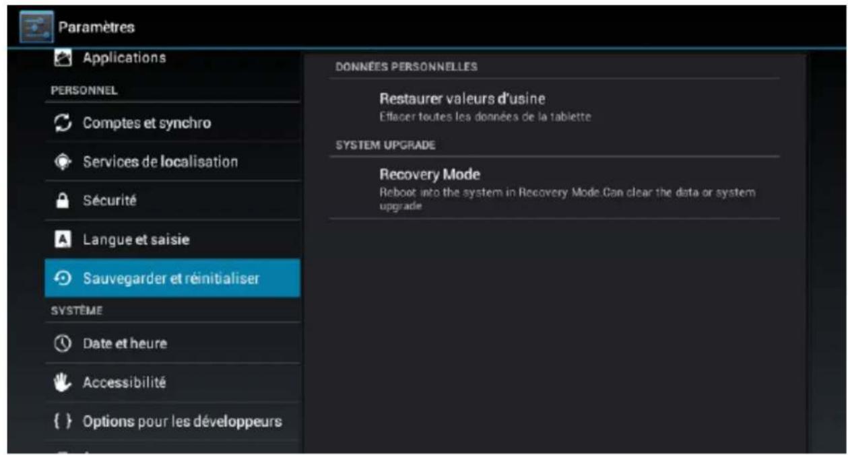
Task: Click the clock icon beside Date et heure
Action: click(x=63, y=343)
